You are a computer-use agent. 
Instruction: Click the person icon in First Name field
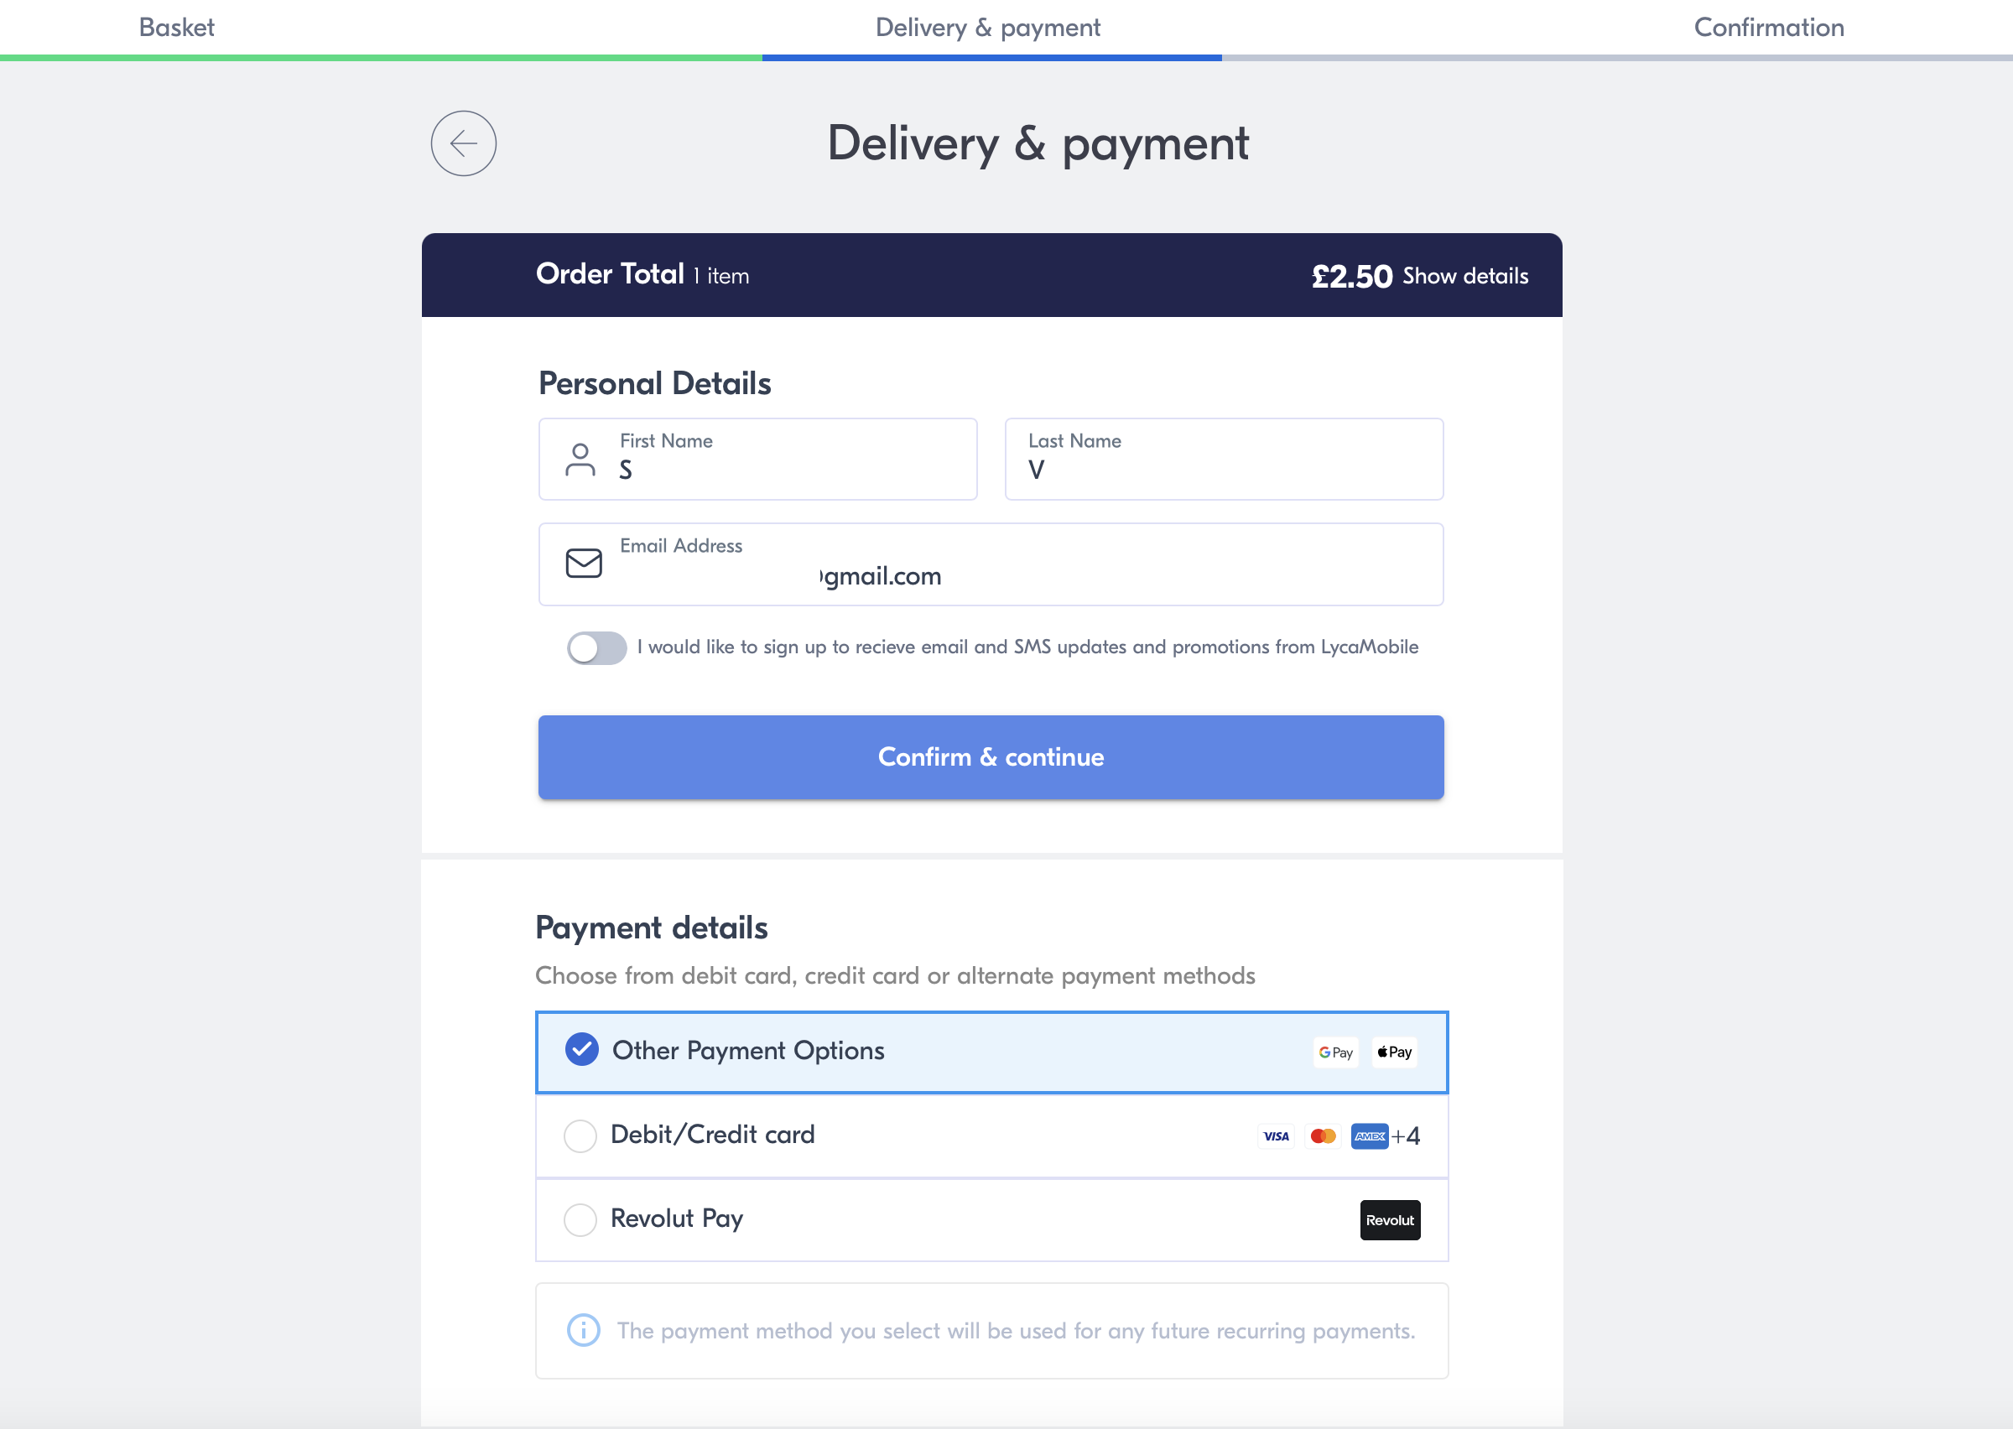click(580, 460)
